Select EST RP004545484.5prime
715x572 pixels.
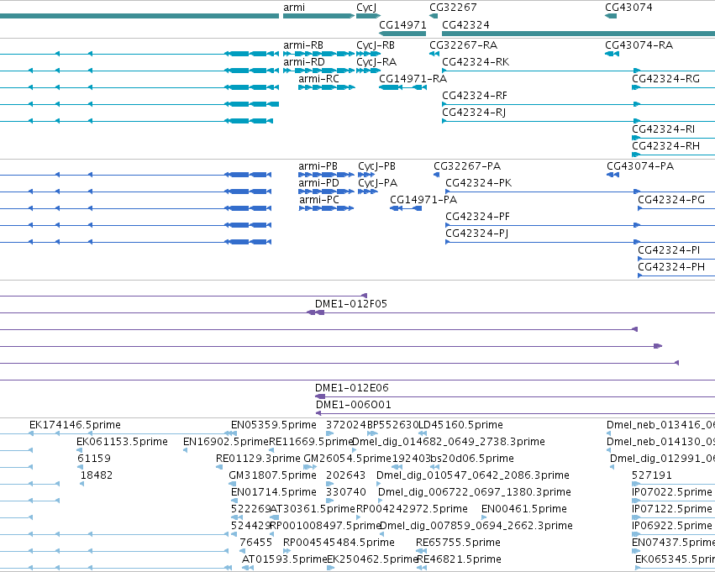339,543
